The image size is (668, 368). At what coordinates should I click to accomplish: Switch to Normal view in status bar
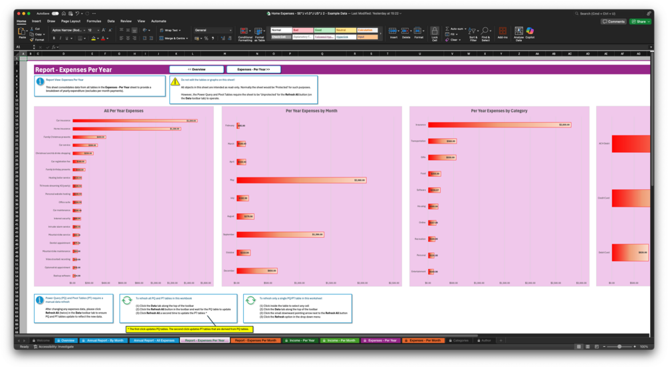click(x=578, y=347)
